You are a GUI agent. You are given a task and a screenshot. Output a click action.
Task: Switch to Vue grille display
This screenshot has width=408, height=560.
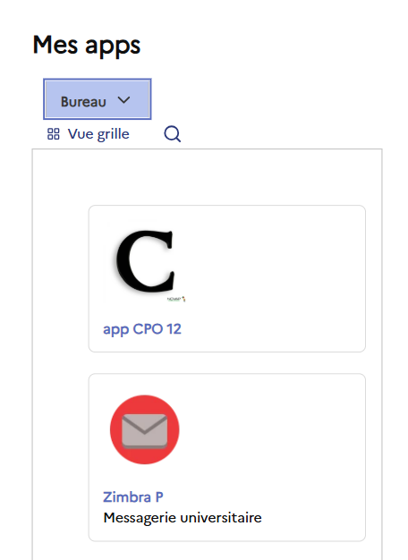pyautogui.click(x=89, y=134)
